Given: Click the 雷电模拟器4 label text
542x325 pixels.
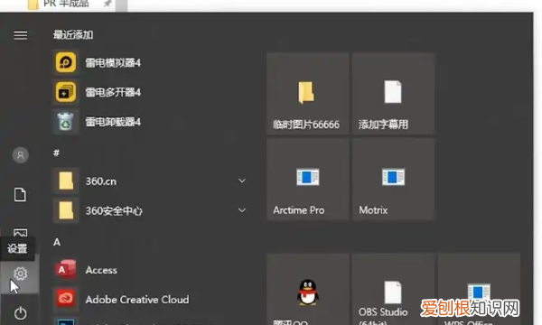Looking at the screenshot, I should click(113, 63).
